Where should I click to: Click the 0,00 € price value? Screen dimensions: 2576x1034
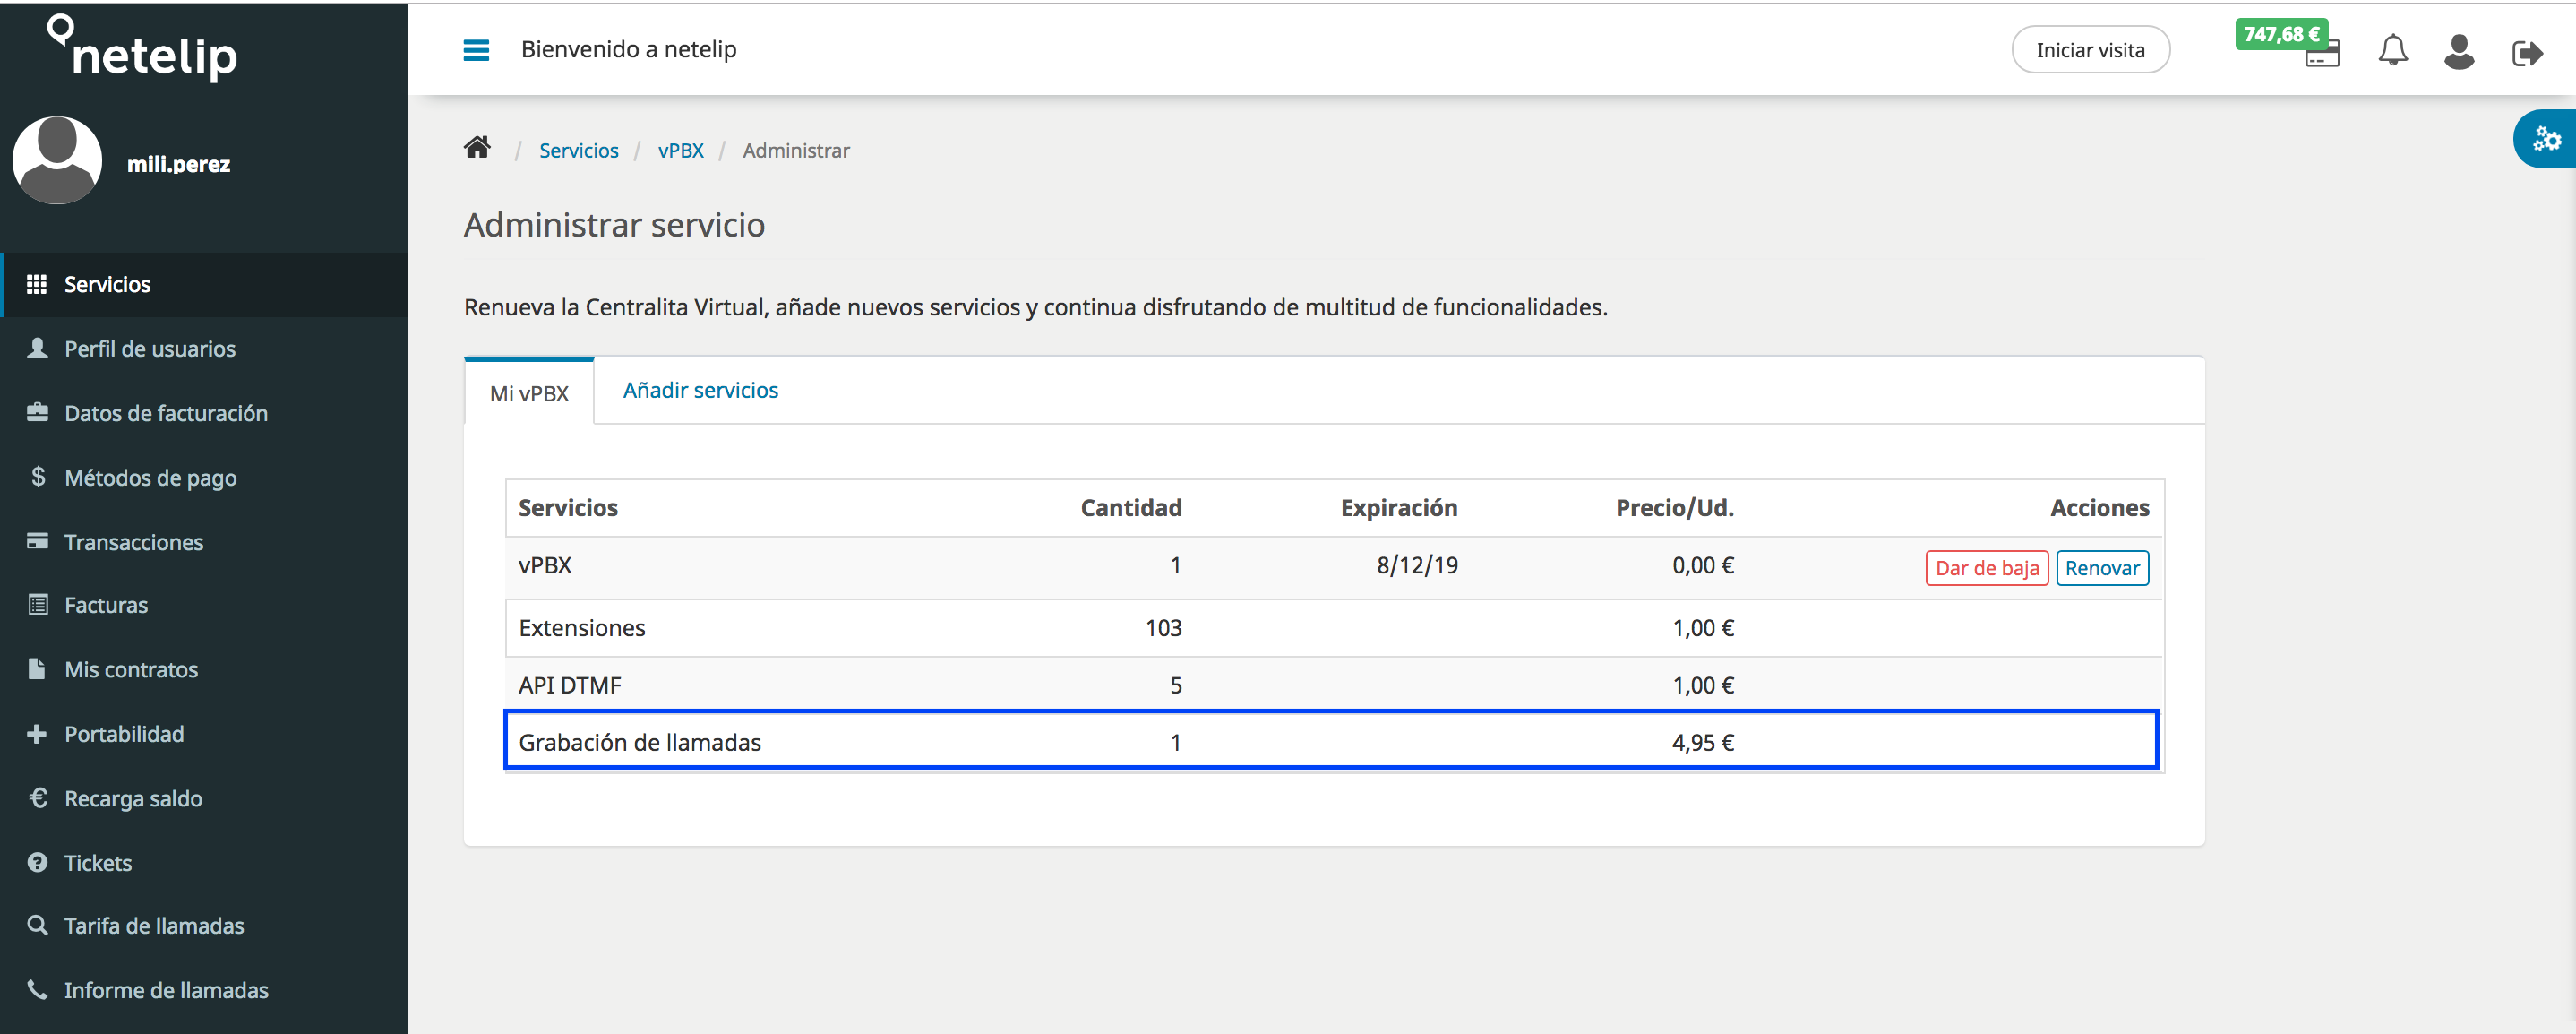(1703, 565)
